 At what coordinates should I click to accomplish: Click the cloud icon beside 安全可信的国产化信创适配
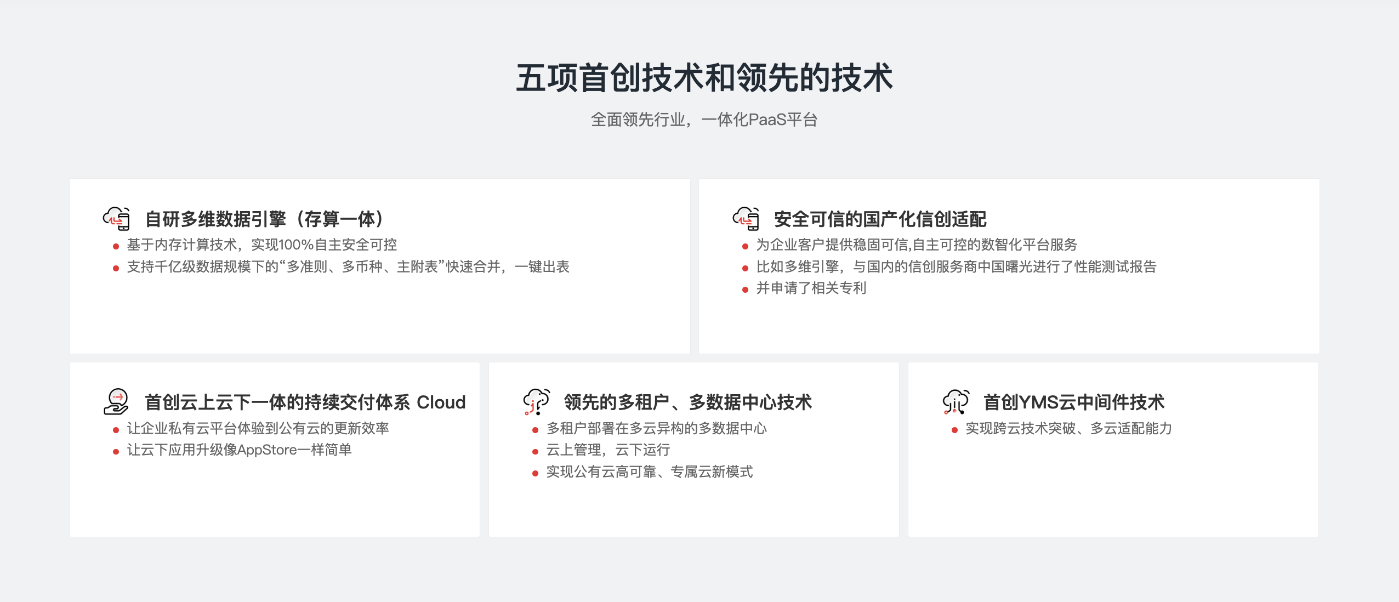pos(746,219)
